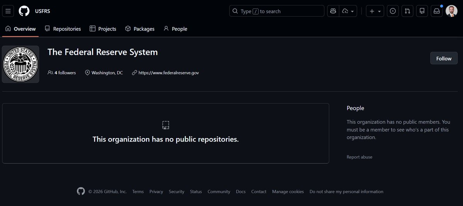Click the Washington, DC location text
463x206 pixels.
tap(107, 73)
